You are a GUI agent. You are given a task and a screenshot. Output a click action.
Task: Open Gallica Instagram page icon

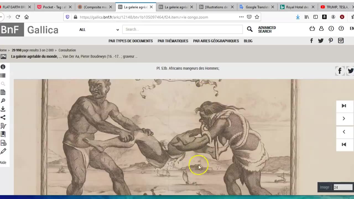tap(341, 41)
